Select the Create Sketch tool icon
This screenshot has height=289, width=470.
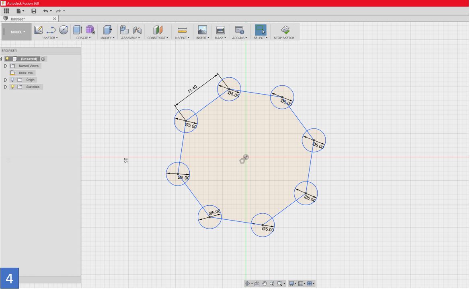click(x=38, y=30)
